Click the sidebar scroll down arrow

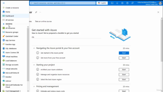[28, 91]
